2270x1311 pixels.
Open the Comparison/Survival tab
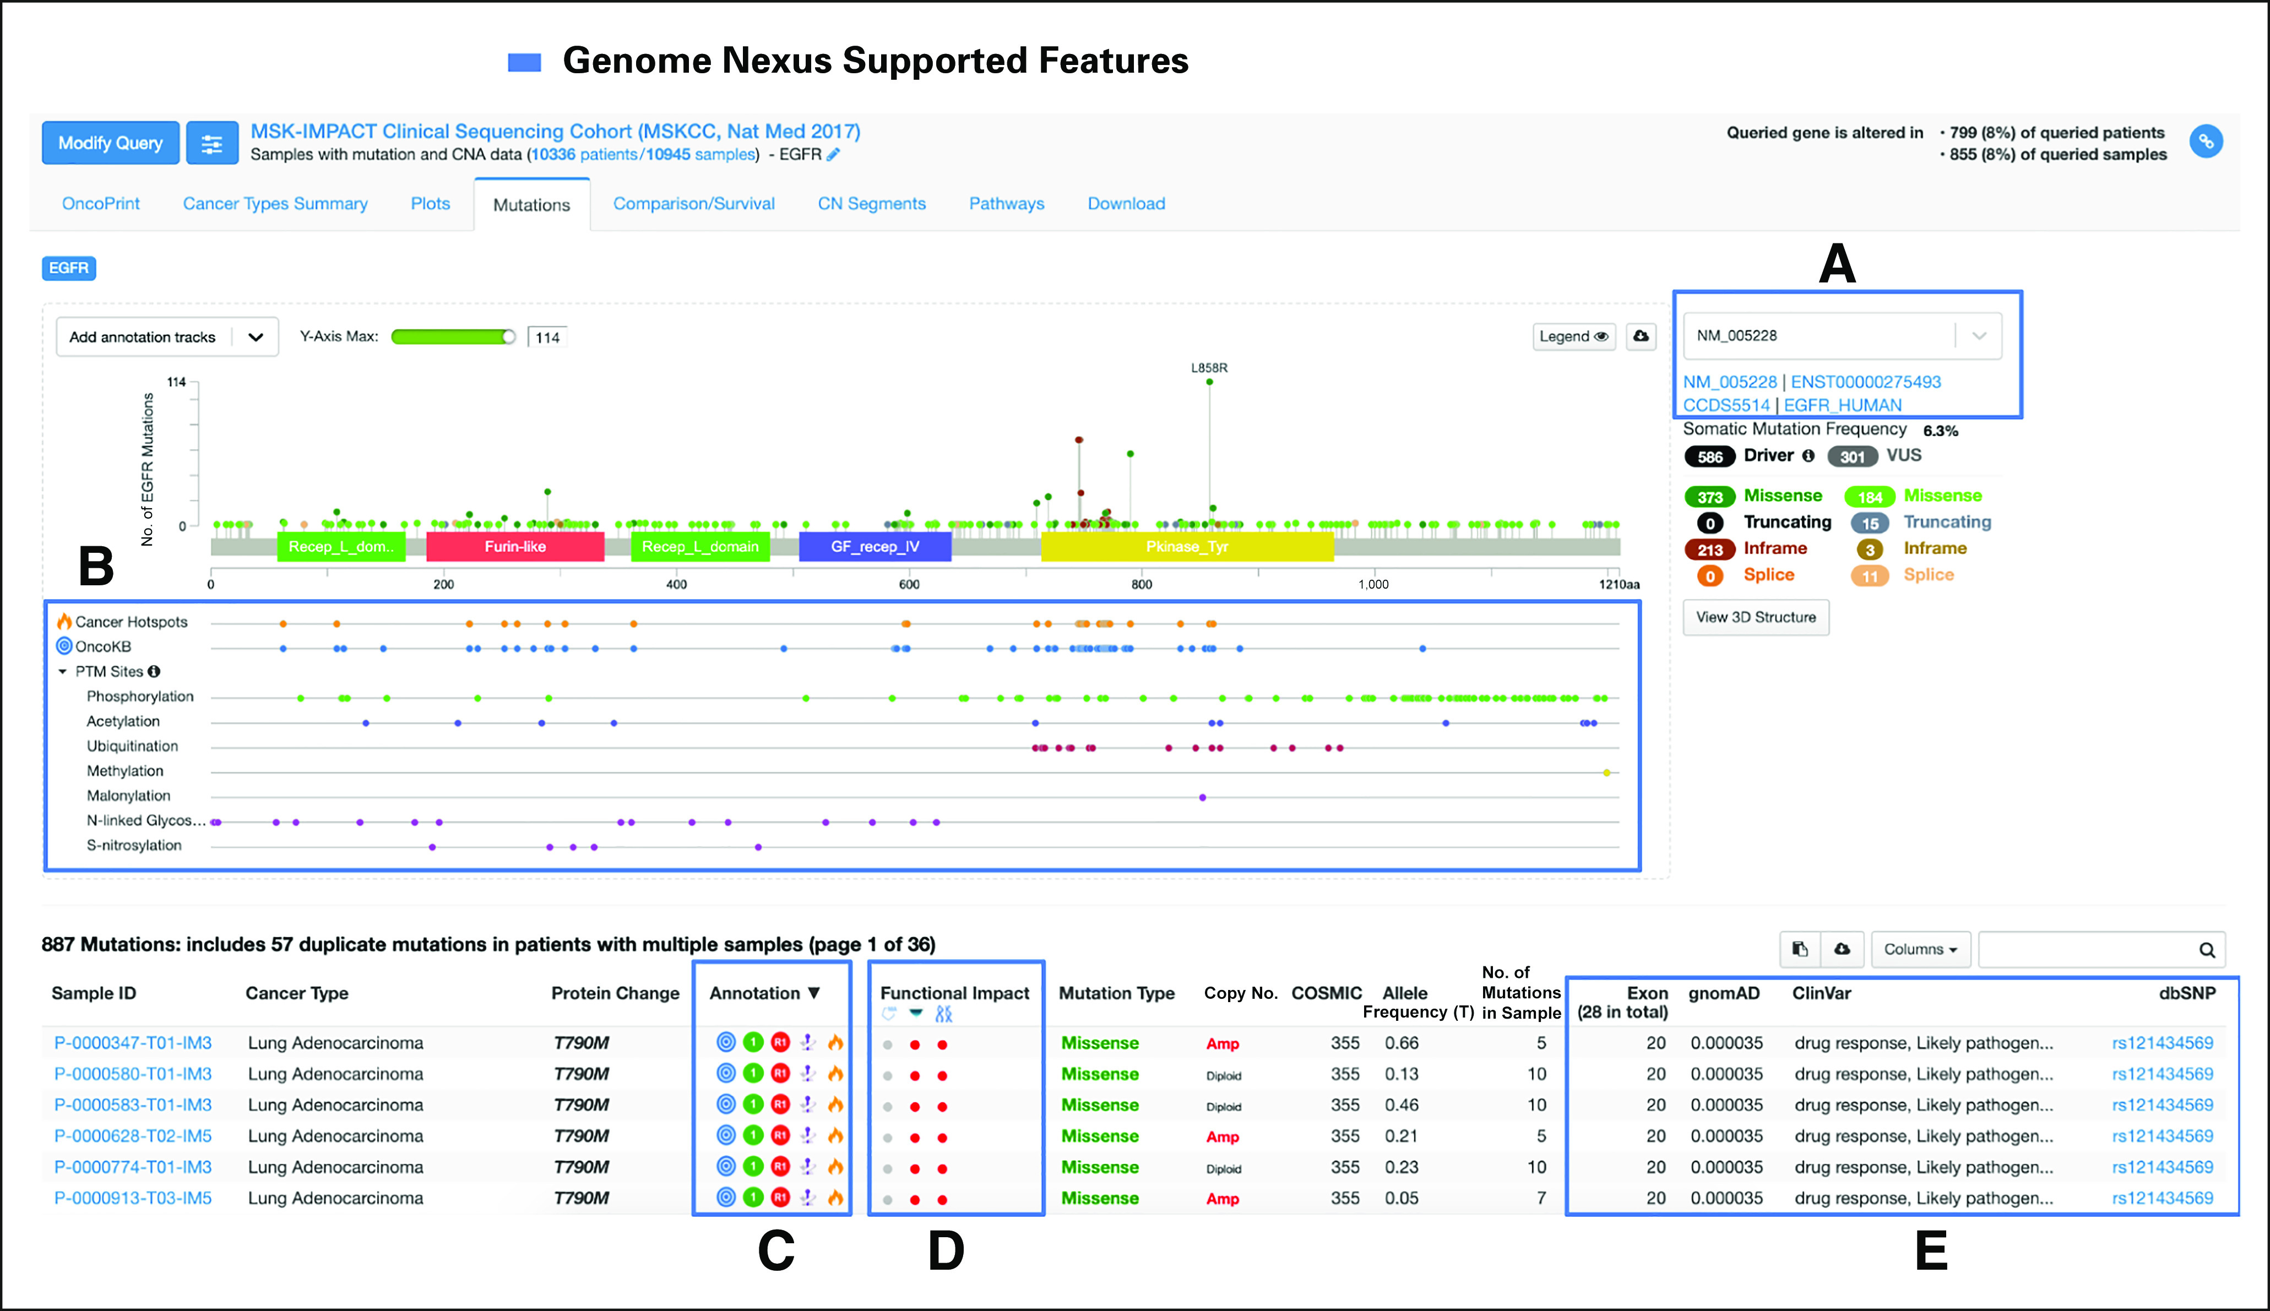693,204
